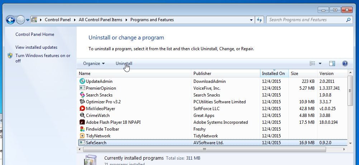Sort by the Size column header
Image resolution: width=359 pixels, height=165 pixels.
[x=303, y=74]
